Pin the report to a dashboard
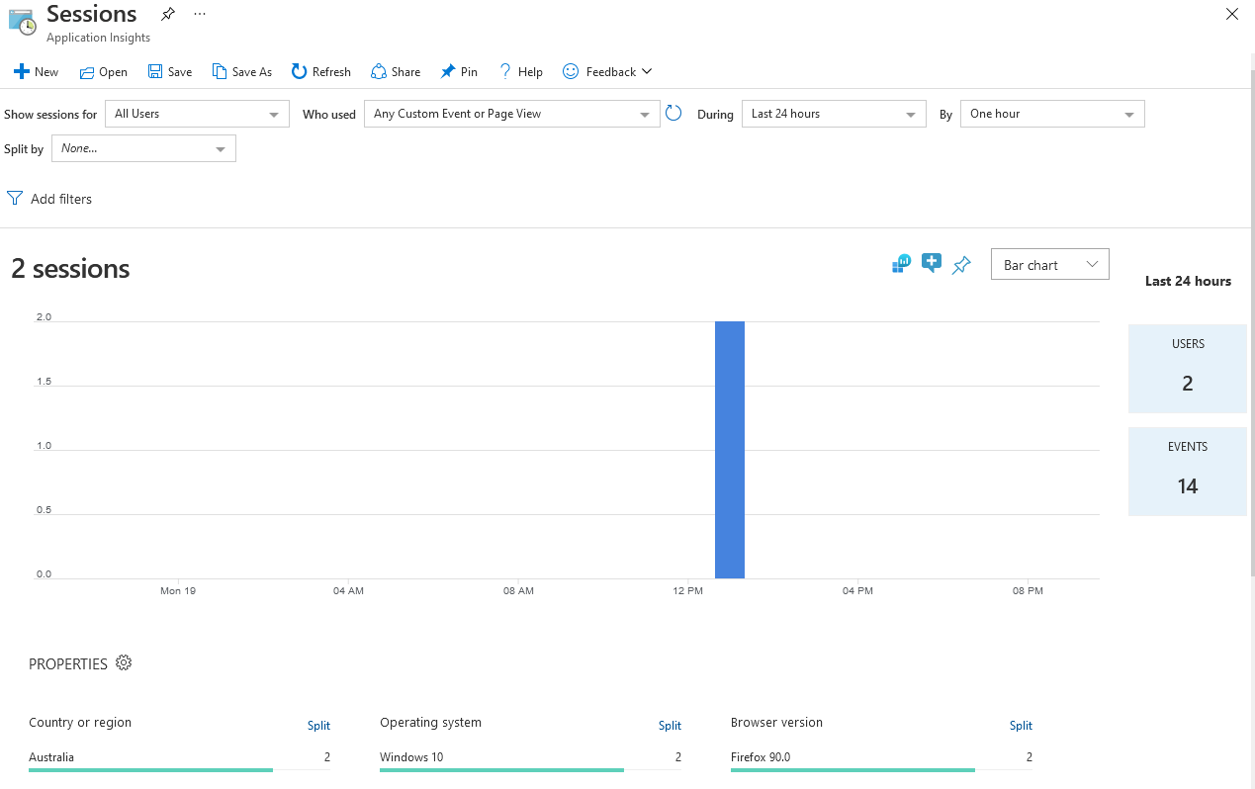This screenshot has width=1255, height=789. click(x=458, y=71)
